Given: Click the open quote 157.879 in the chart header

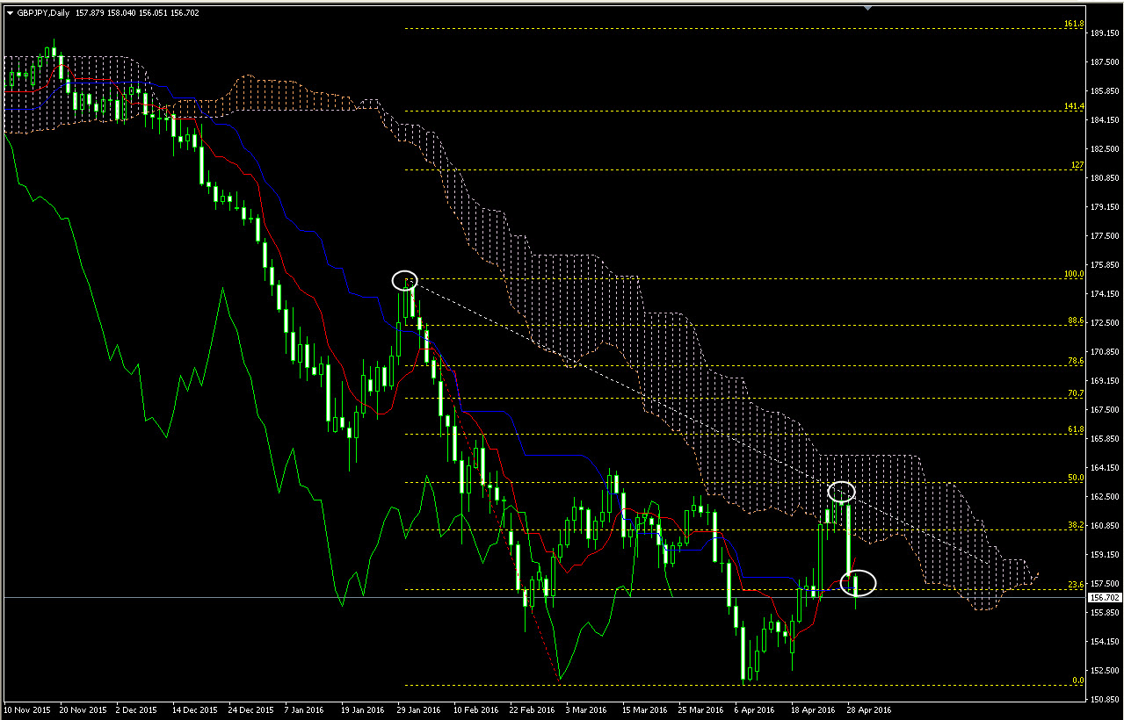Looking at the screenshot, I should (91, 12).
